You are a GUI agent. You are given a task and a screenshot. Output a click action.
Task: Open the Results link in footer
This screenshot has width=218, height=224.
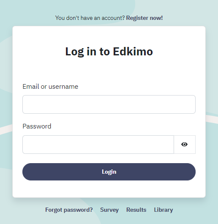[x=136, y=210]
